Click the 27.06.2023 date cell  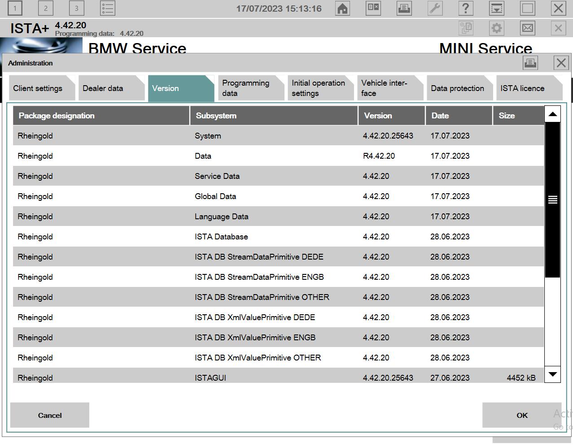[450, 378]
